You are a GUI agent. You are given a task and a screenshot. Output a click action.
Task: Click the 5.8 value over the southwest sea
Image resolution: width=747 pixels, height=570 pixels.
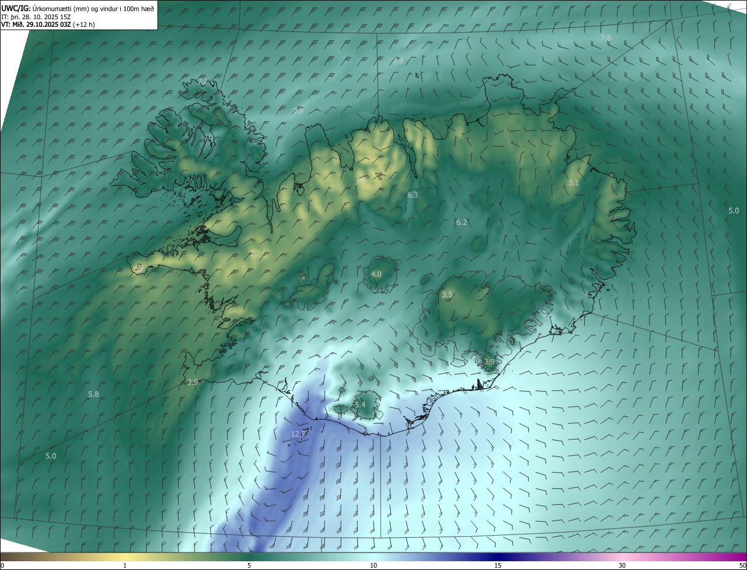point(93,394)
